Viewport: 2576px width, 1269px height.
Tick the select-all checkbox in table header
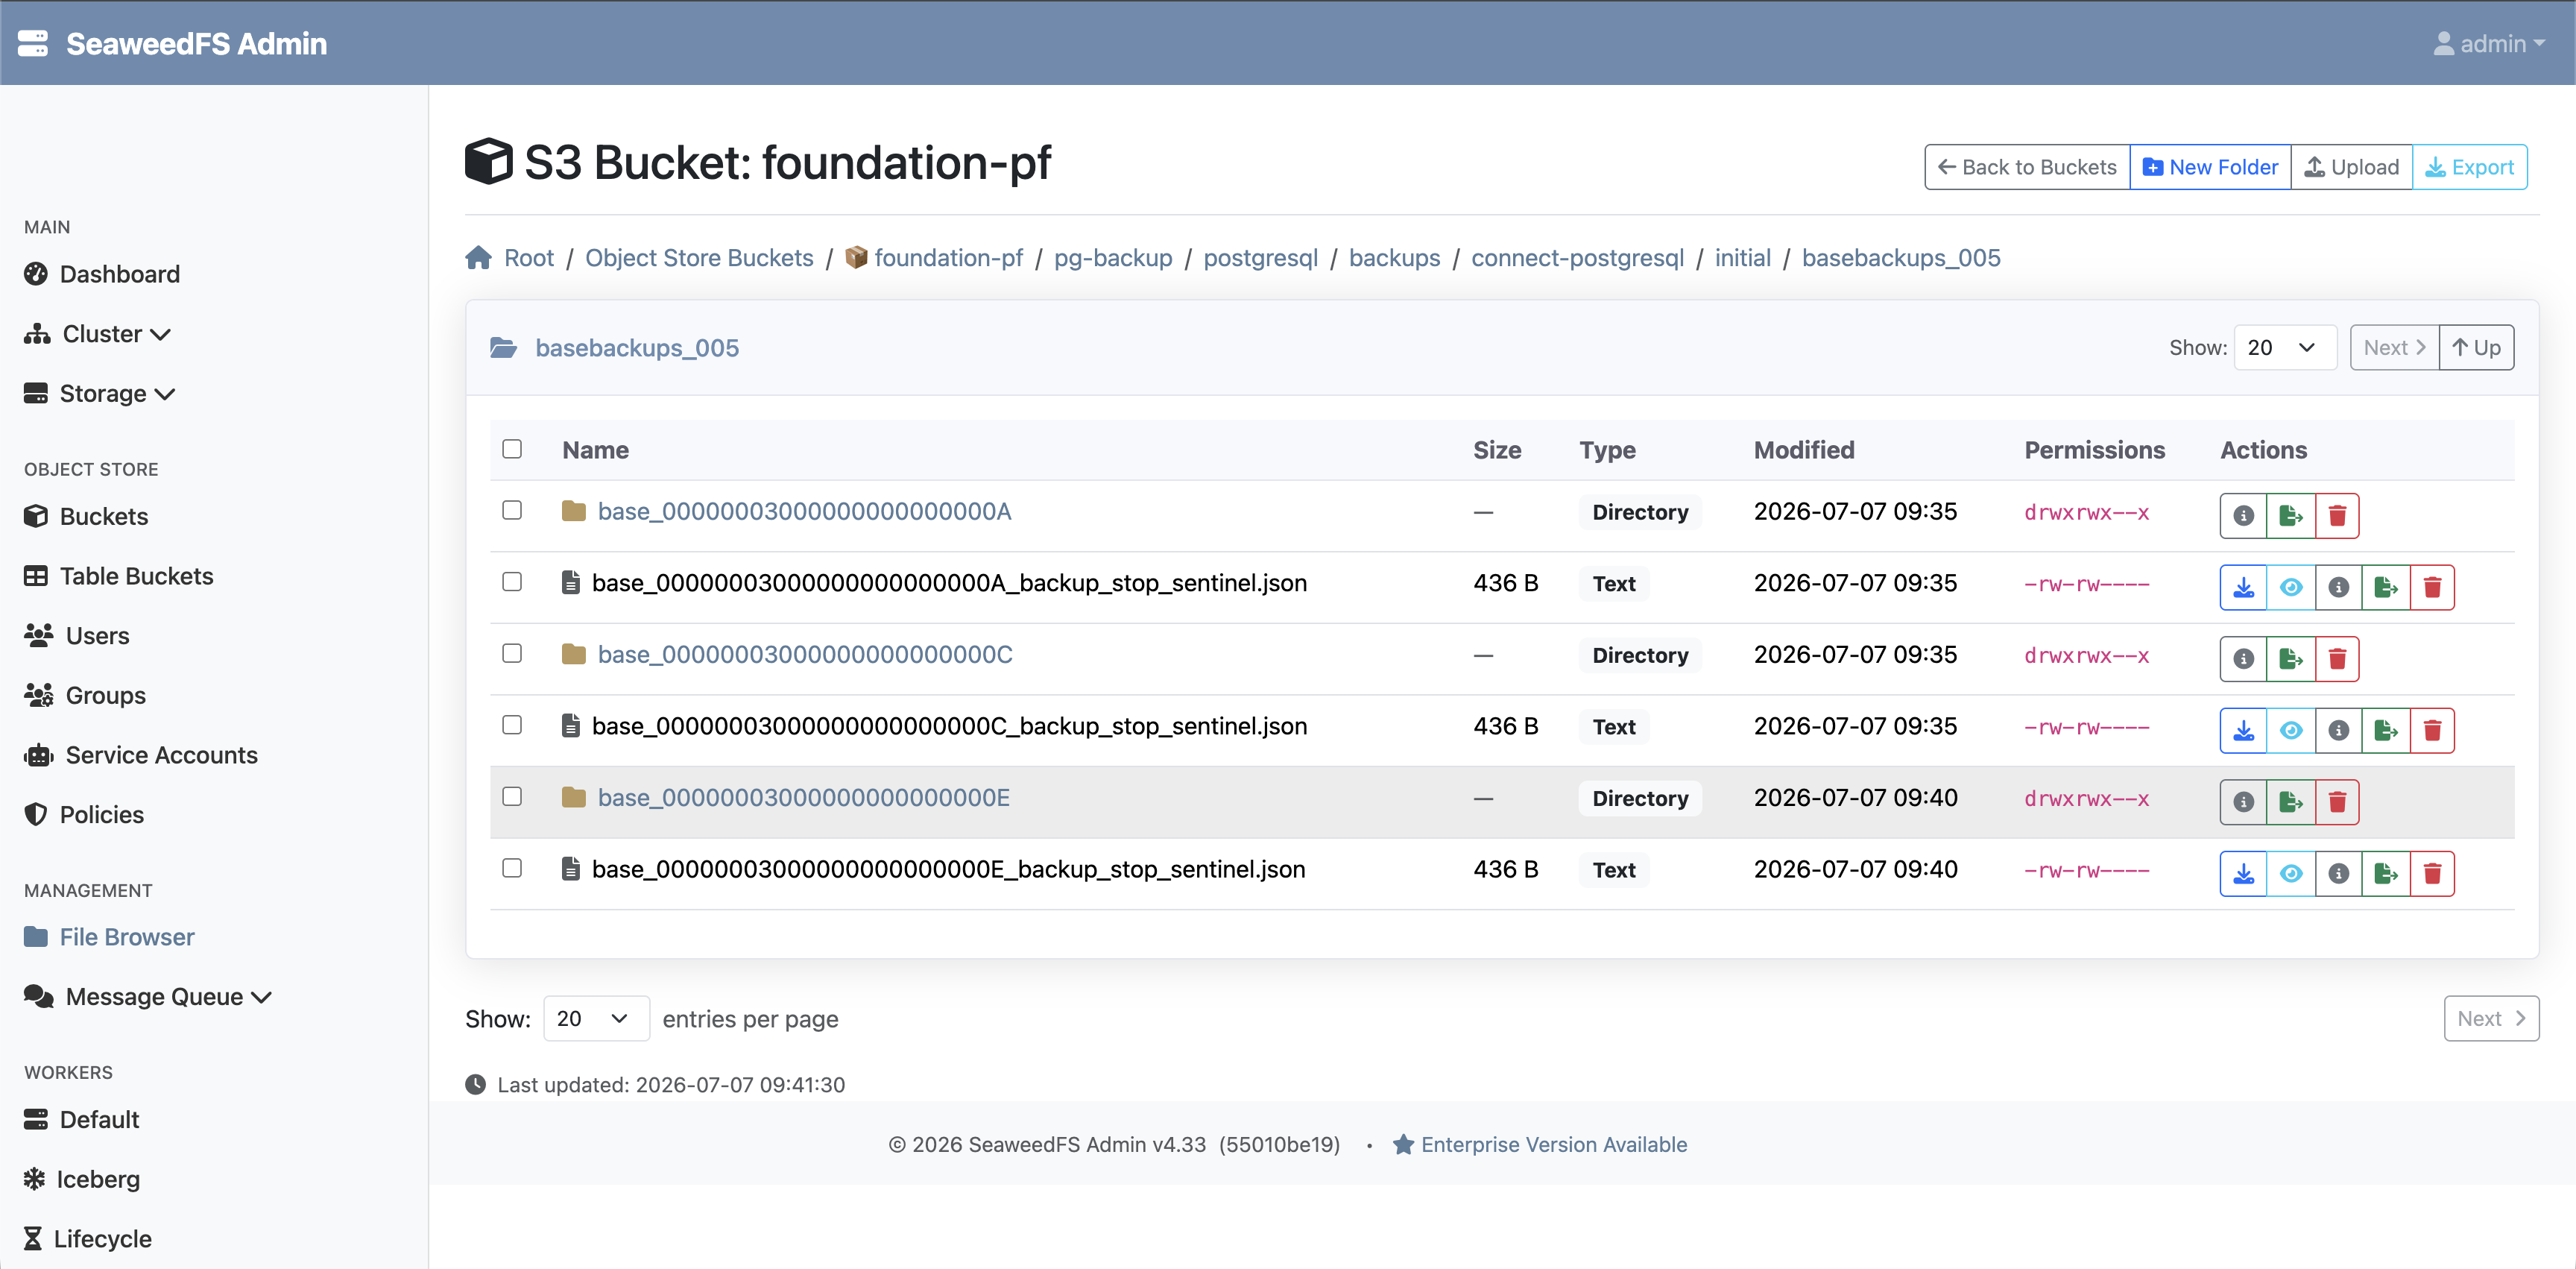512,449
